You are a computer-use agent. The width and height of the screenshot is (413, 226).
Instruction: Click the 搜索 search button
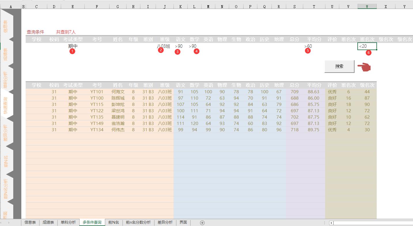click(339, 67)
